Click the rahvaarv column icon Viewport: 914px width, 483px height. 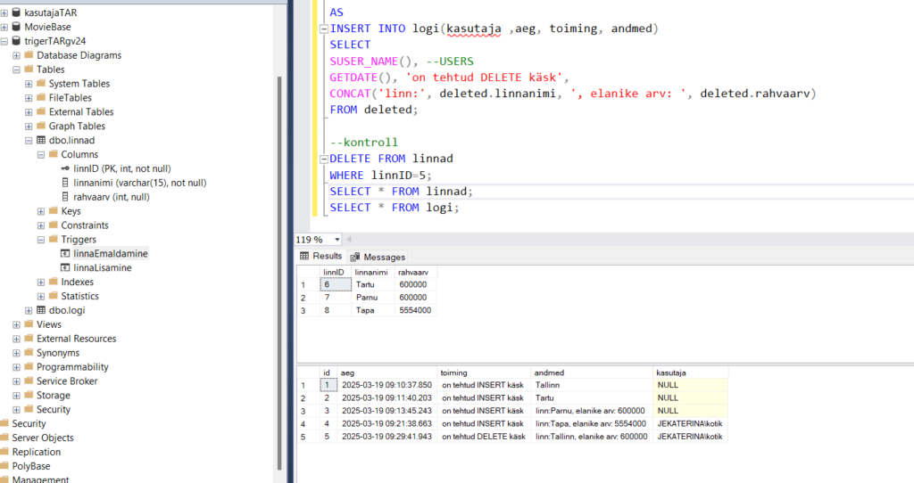point(65,197)
